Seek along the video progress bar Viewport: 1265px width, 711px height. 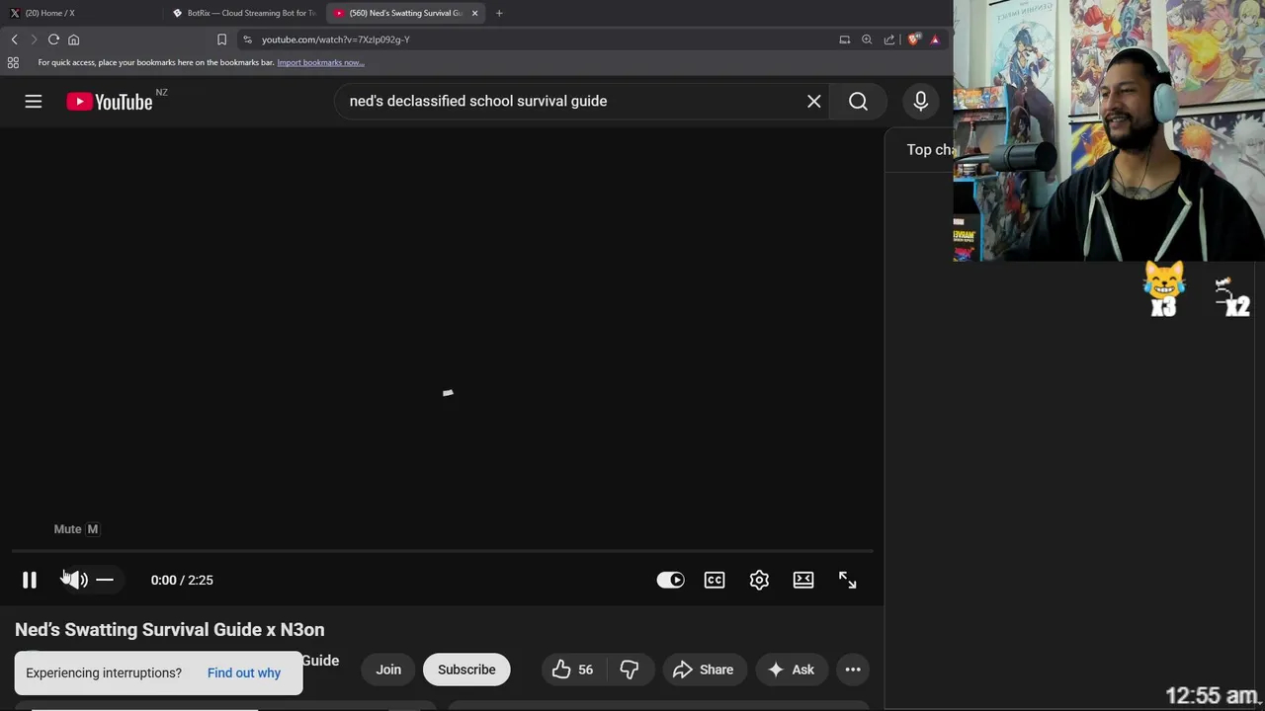pyautogui.click(x=442, y=551)
